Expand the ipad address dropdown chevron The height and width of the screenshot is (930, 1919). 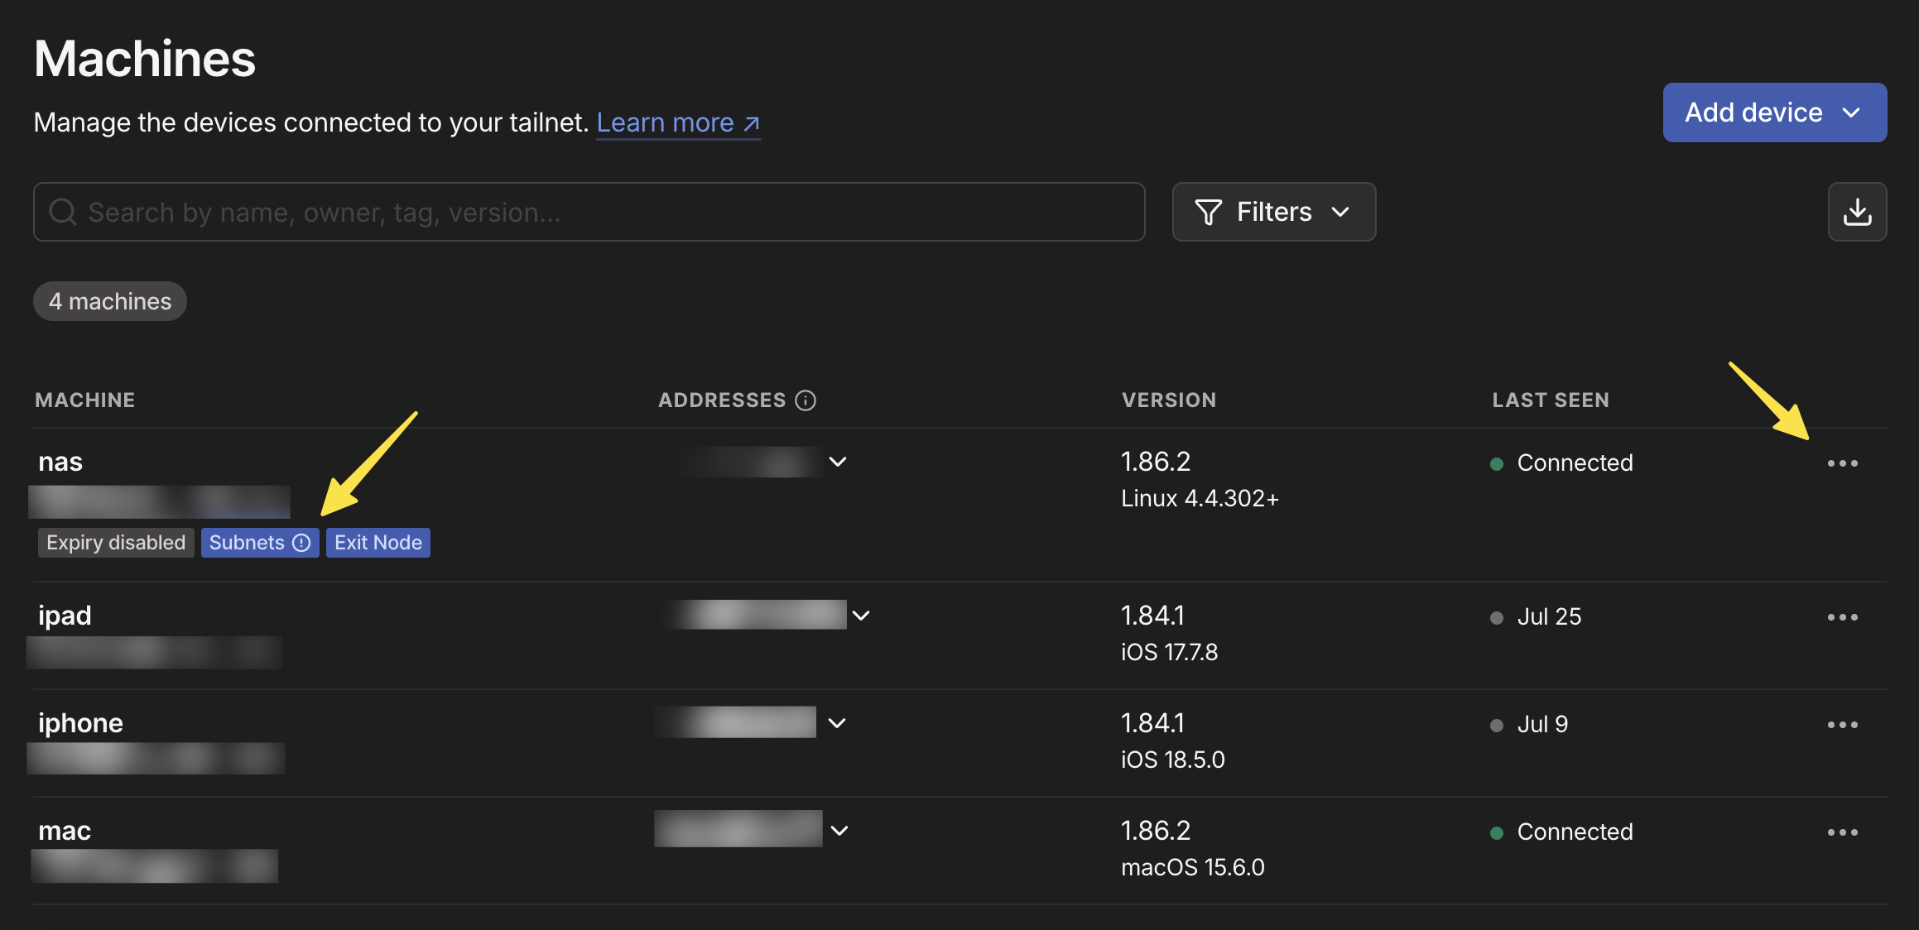click(861, 616)
